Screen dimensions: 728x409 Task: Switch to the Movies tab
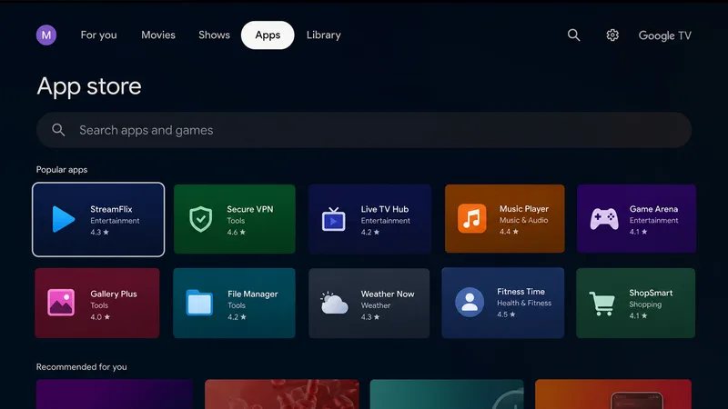(x=158, y=35)
